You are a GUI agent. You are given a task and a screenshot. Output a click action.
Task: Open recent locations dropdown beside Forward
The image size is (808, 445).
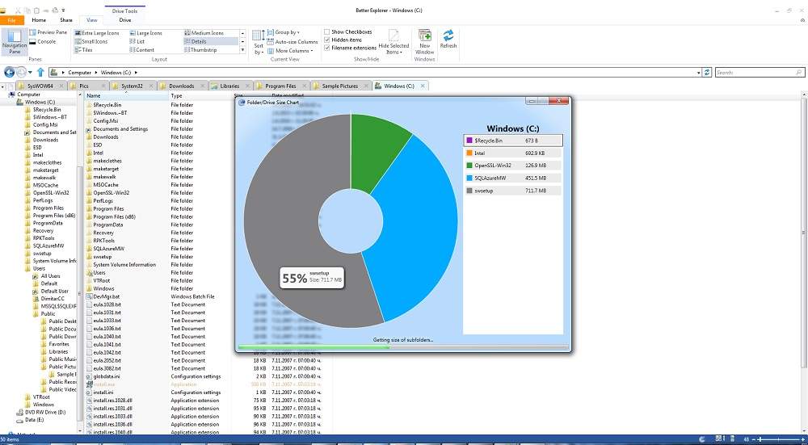coord(30,73)
